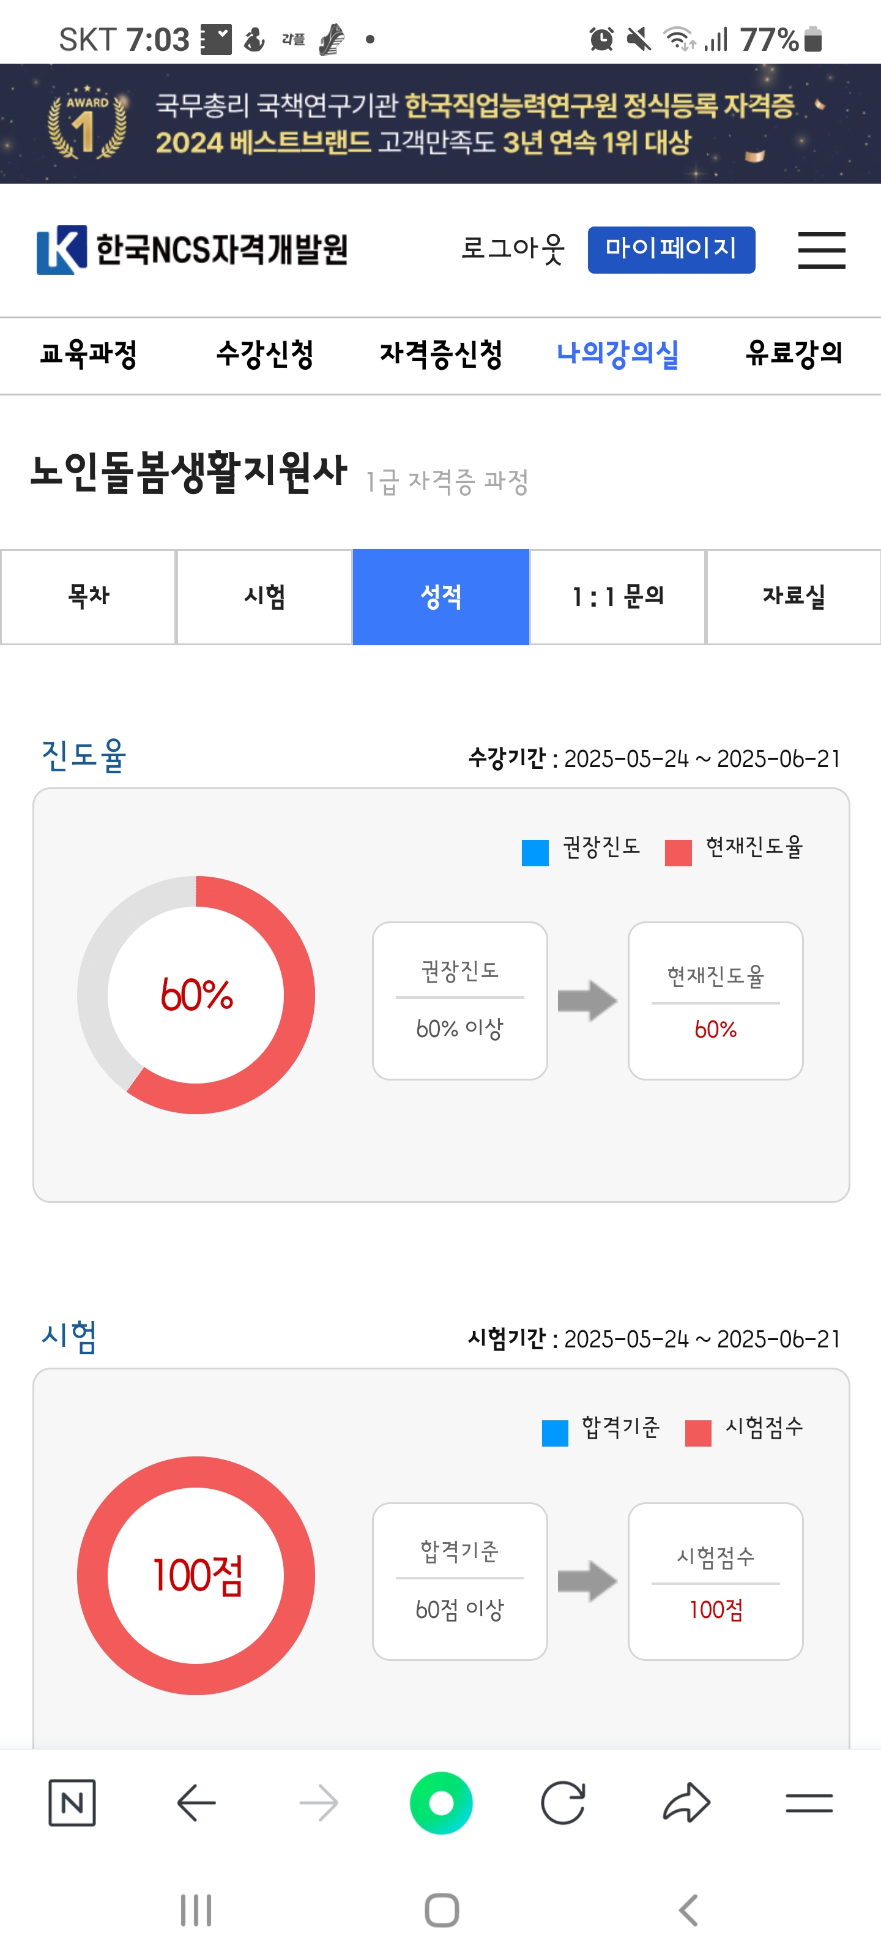Go back with browser back arrow

pos(196,1802)
